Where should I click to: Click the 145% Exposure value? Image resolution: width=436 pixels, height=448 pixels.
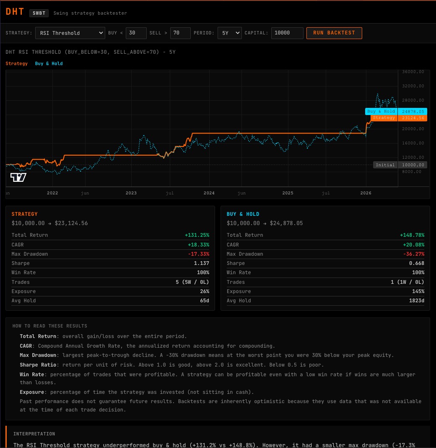pyautogui.click(x=418, y=291)
